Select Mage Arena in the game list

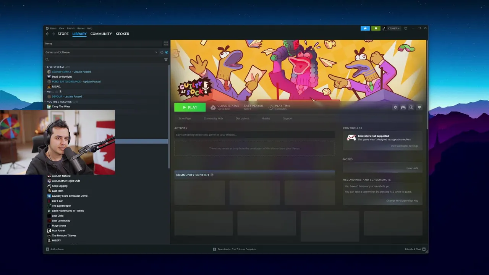(59, 226)
